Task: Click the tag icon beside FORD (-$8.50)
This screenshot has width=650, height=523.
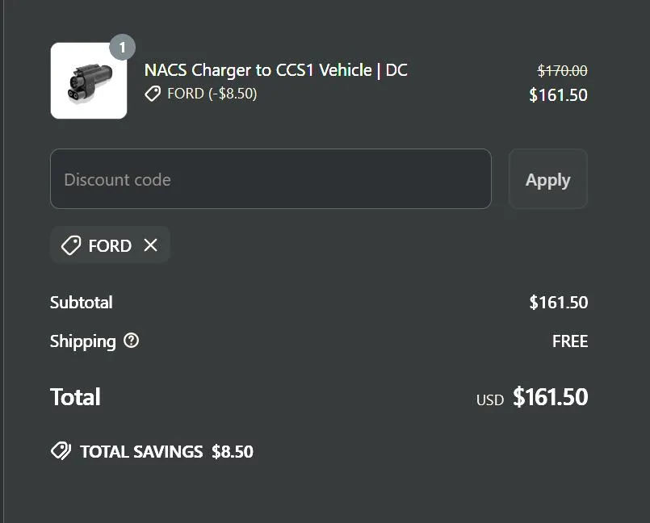Action: [153, 94]
